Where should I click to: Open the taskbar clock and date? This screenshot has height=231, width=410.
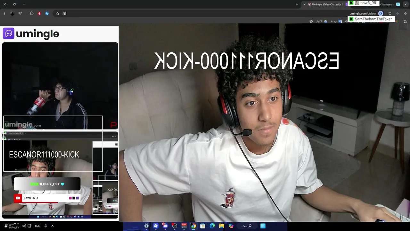point(14,226)
